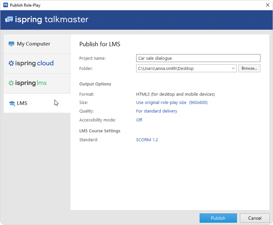273x225 pixels.
Task: Open the iSpring LMS publishing tab
Action: click(37, 83)
